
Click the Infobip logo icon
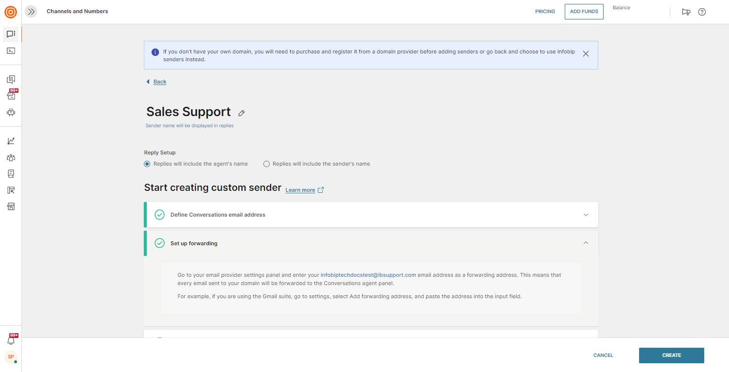tap(11, 12)
